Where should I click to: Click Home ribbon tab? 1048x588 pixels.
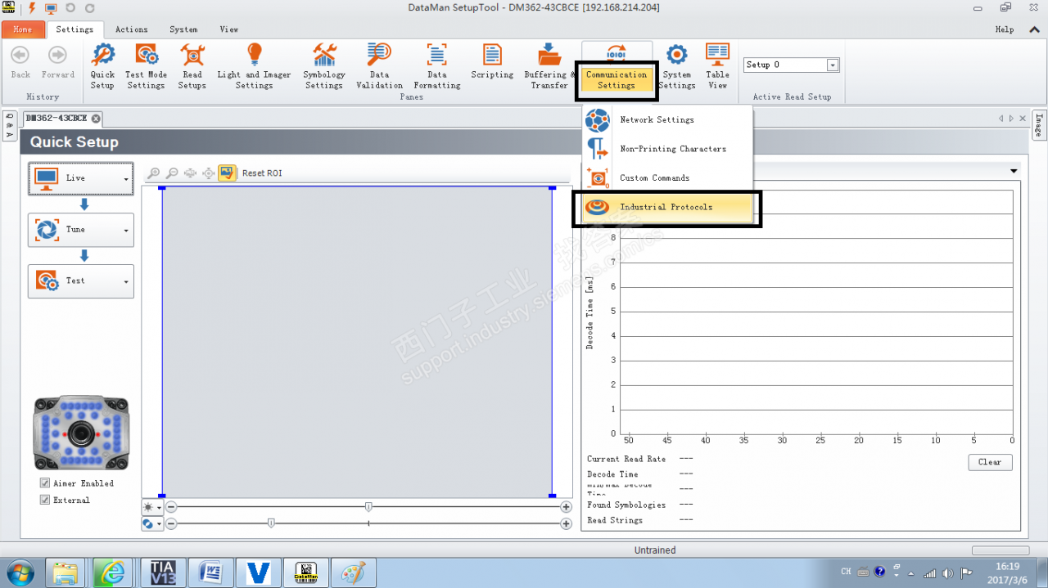(x=23, y=29)
